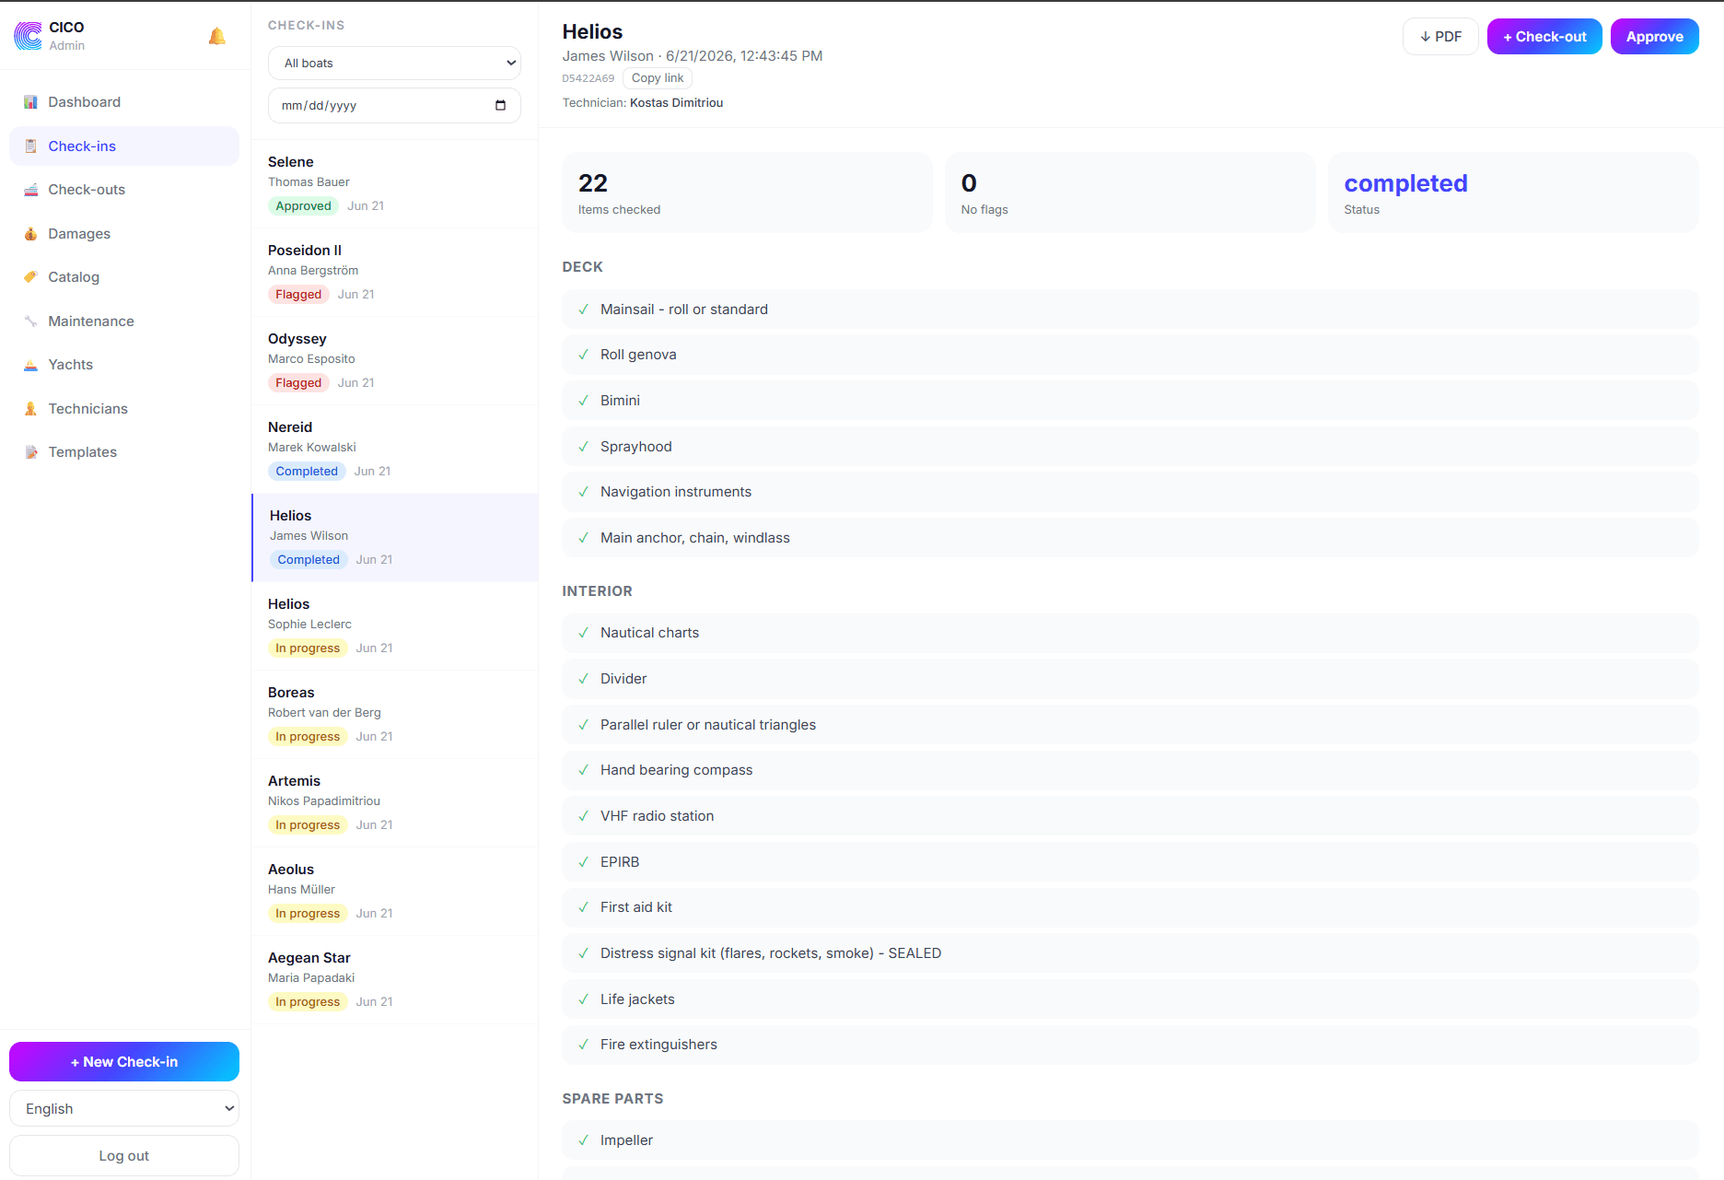Click the checkmark beside Nautical charts

tap(583, 633)
